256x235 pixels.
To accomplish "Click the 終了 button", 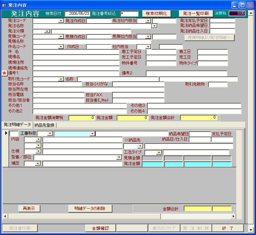I will click(228, 228).
